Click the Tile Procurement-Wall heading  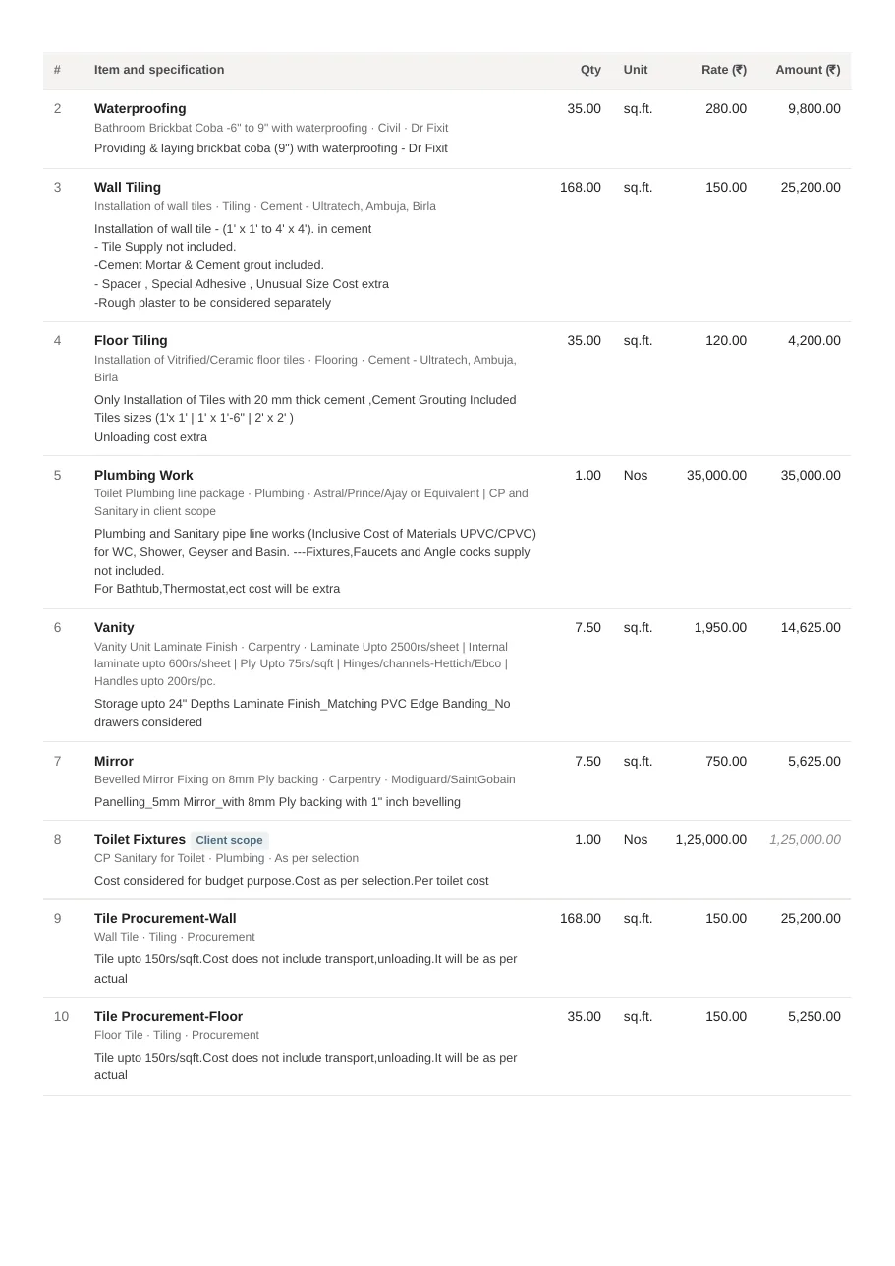165,918
